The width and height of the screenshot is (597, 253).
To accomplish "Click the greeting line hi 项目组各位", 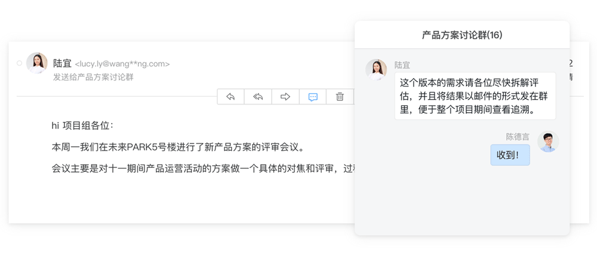I will pyautogui.click(x=82, y=126).
